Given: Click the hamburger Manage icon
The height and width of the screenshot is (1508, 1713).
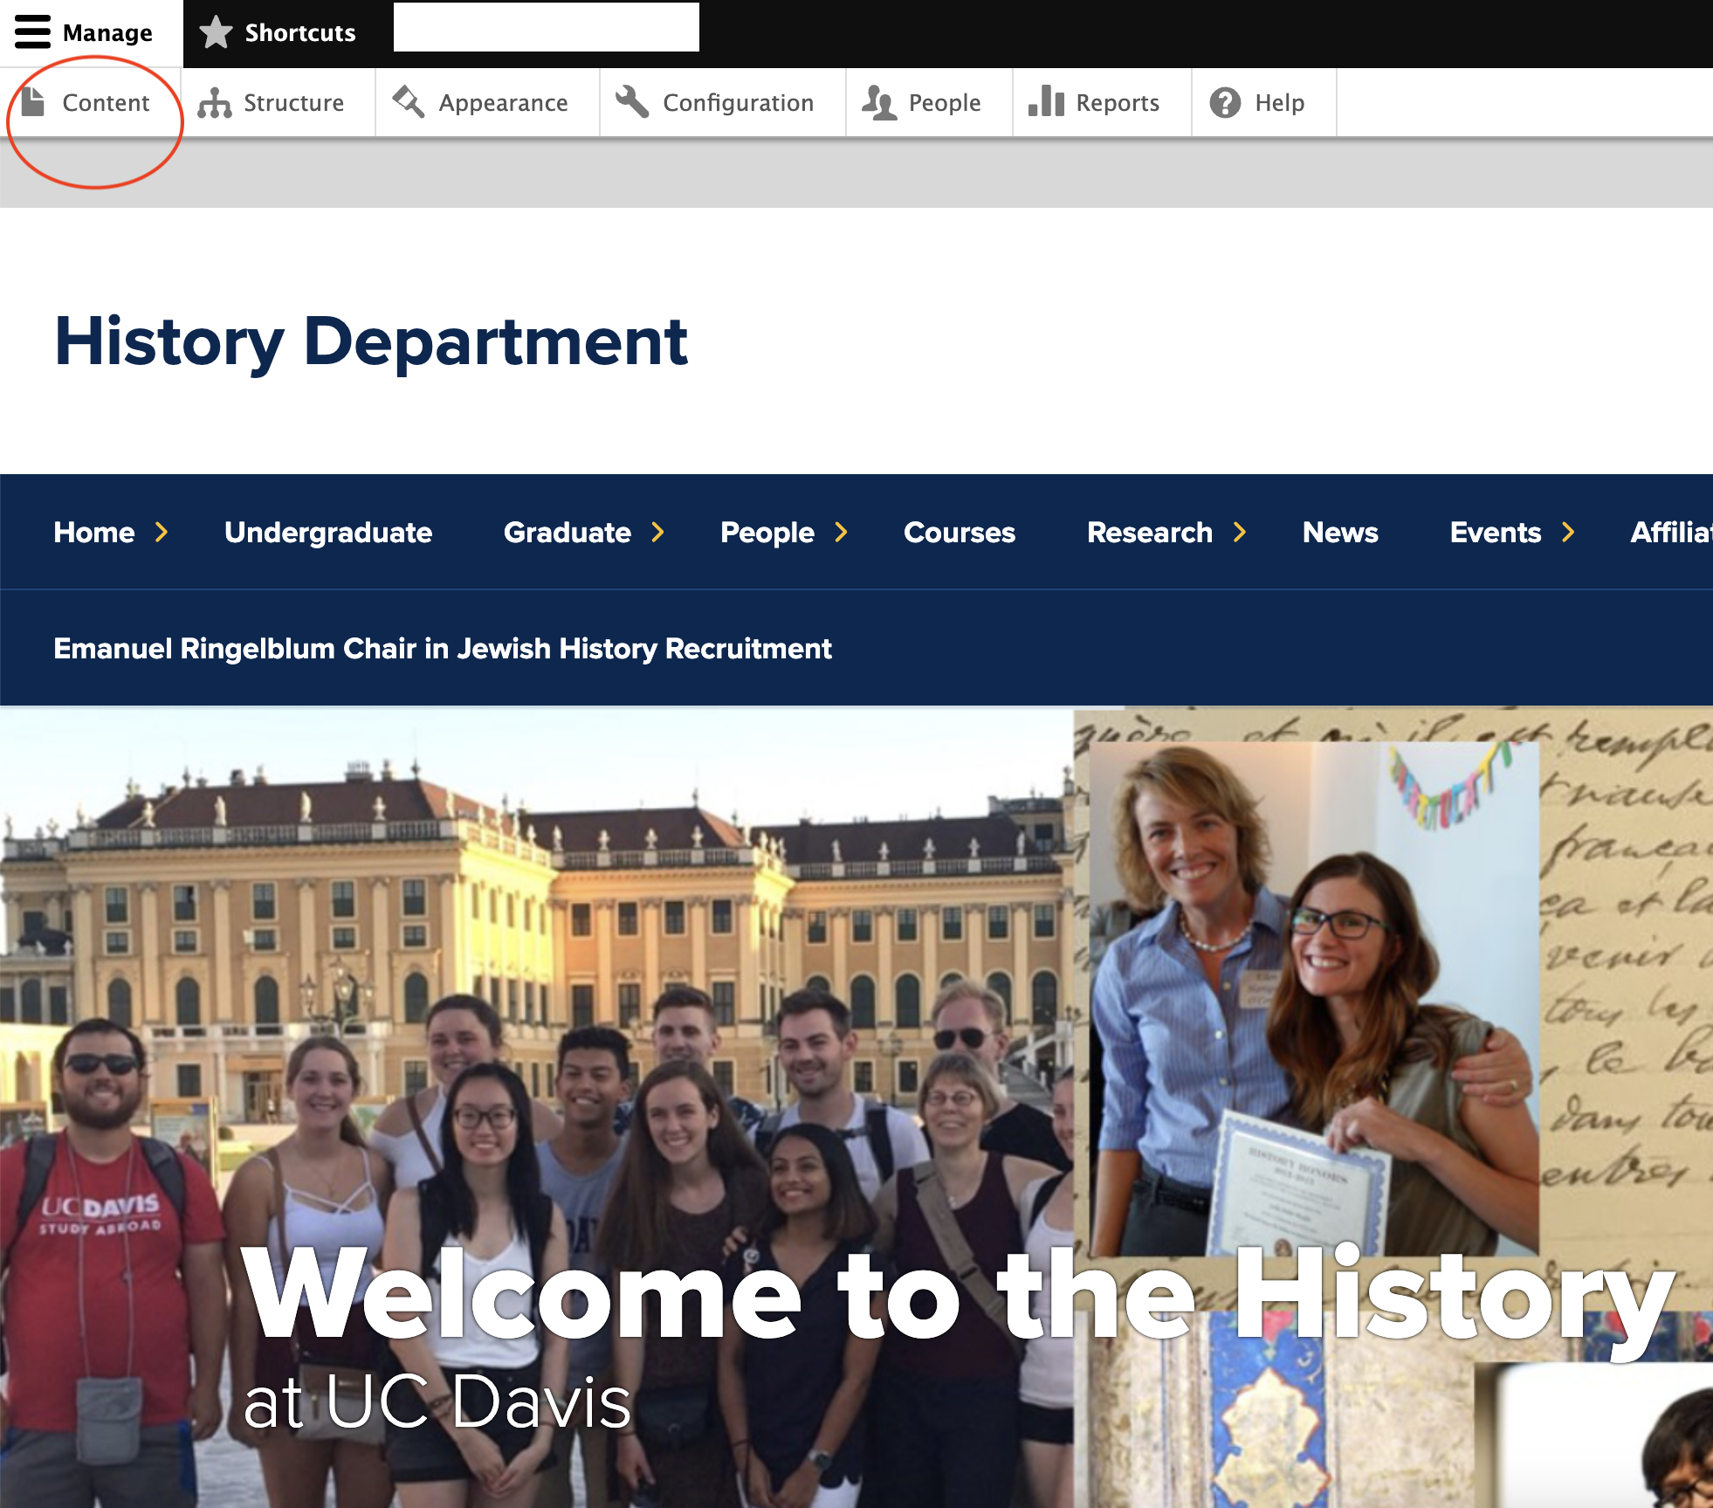Looking at the screenshot, I should 32,32.
